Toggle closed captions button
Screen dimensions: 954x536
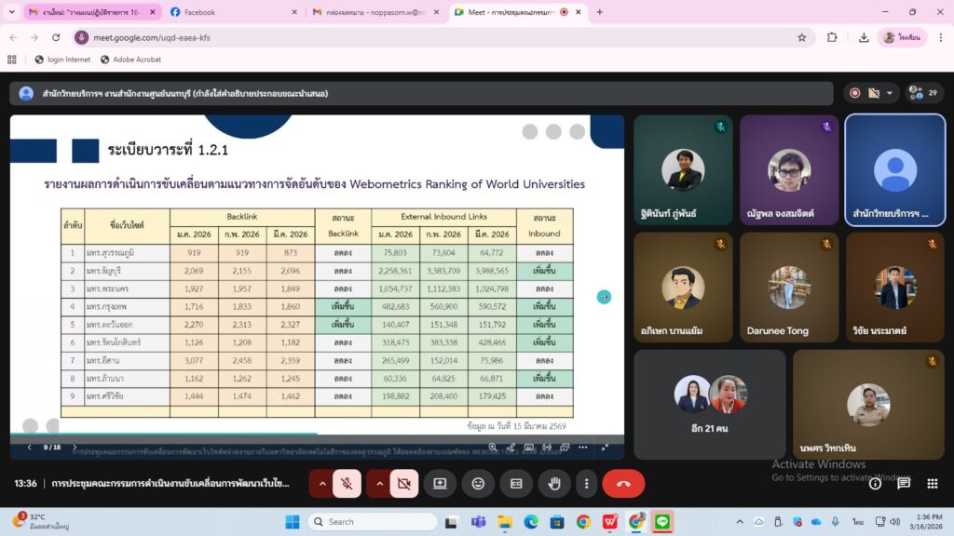pos(516,483)
